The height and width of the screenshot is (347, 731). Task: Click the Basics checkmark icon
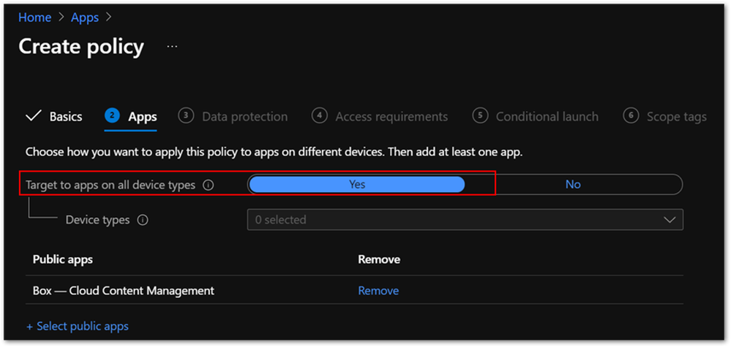tap(33, 116)
